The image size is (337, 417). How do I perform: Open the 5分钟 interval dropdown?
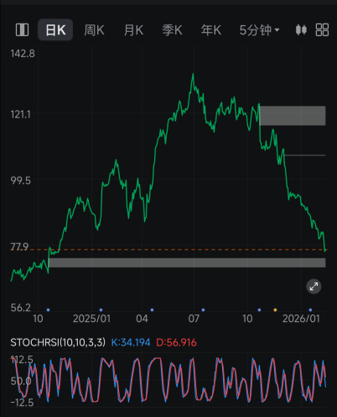point(259,30)
